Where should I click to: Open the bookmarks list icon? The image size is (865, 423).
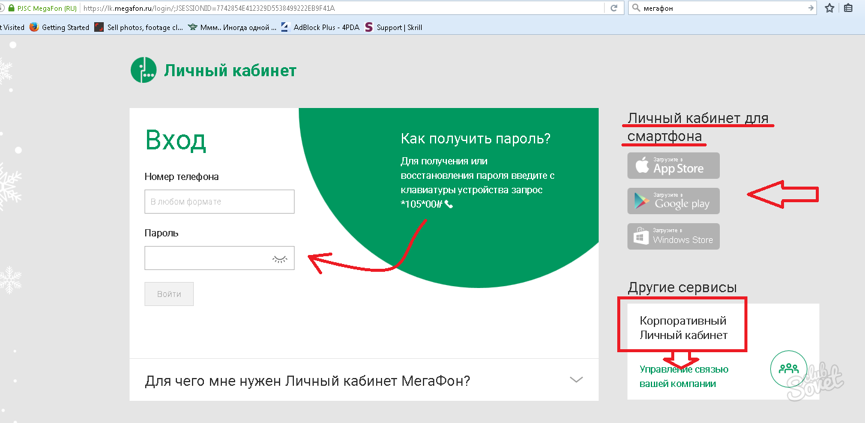pyautogui.click(x=848, y=8)
